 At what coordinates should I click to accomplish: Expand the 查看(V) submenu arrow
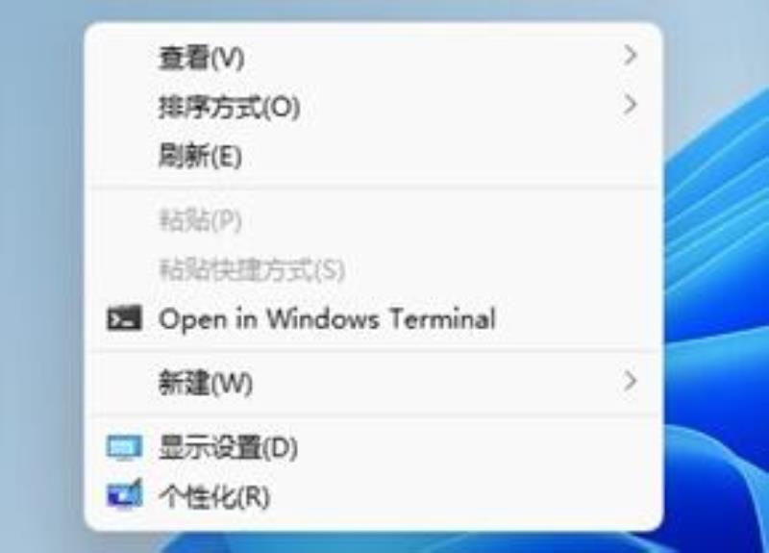631,55
